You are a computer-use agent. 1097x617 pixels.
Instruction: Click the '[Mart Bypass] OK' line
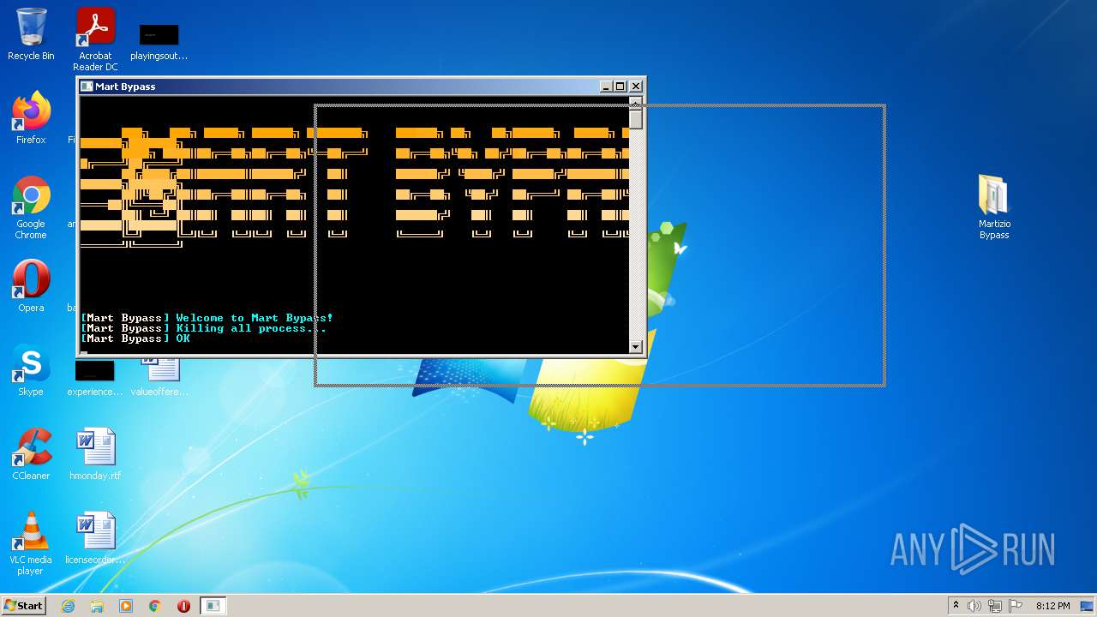[135, 338]
